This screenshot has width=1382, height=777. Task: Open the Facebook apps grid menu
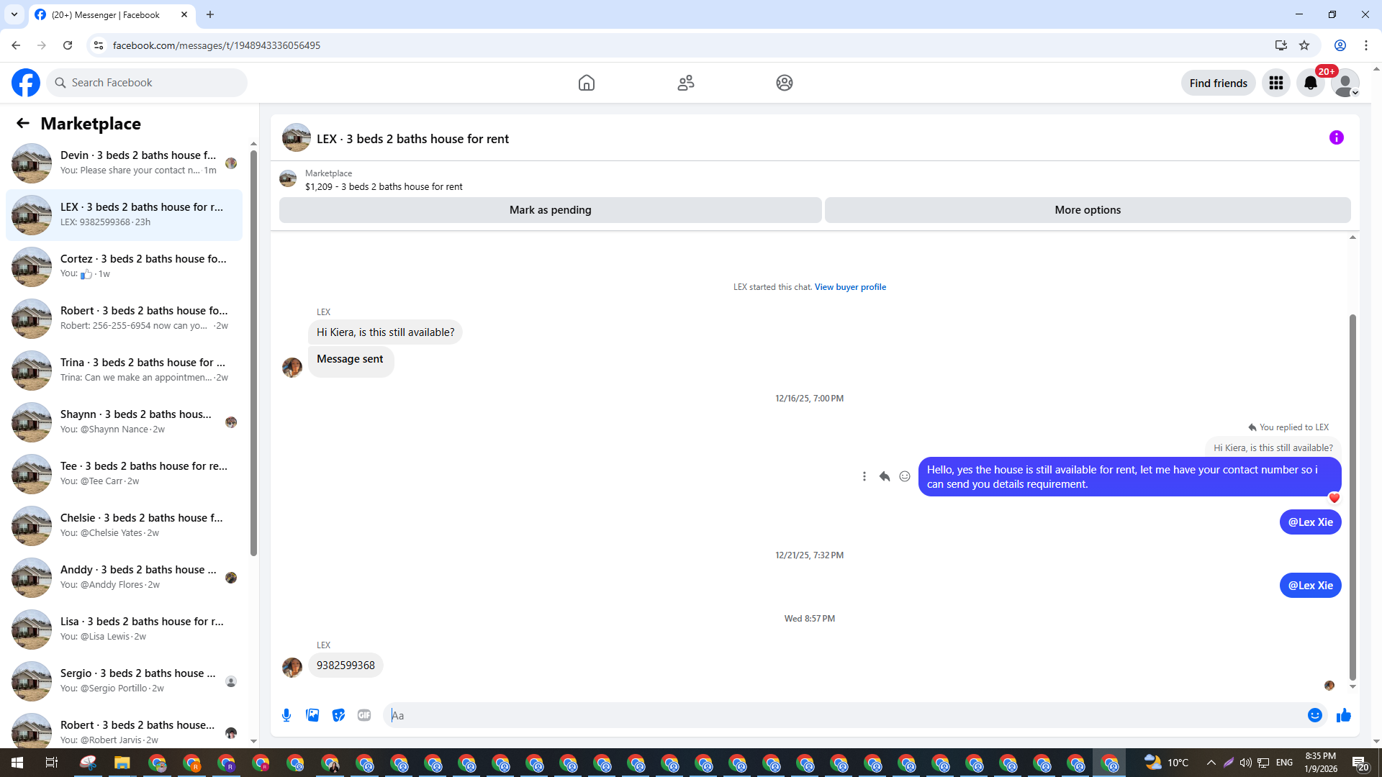coord(1275,83)
